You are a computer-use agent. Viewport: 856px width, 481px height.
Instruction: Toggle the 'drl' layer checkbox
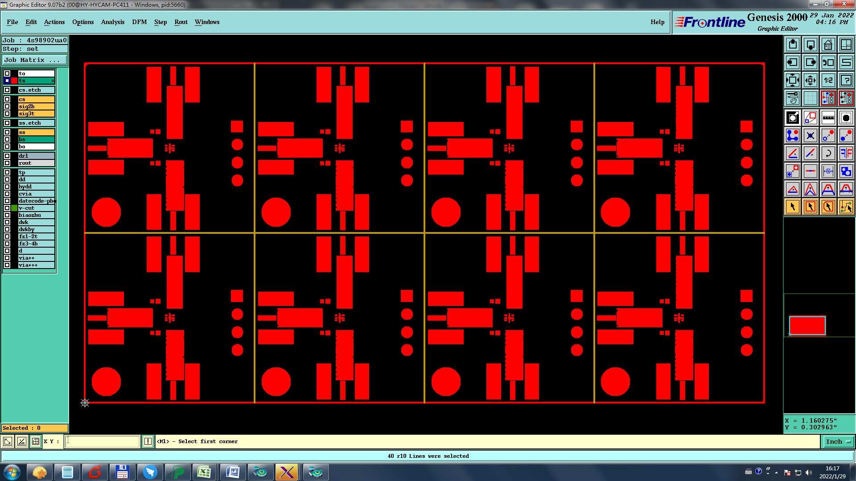pyautogui.click(x=7, y=156)
